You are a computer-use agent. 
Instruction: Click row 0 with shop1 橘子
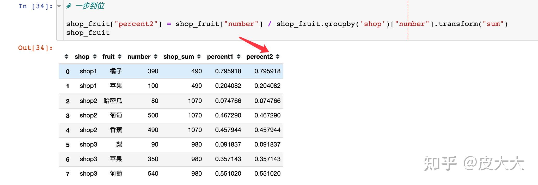coord(171,71)
